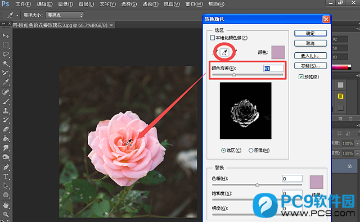Click the 载入 button
The width and height of the screenshot is (360, 222).
310,56
